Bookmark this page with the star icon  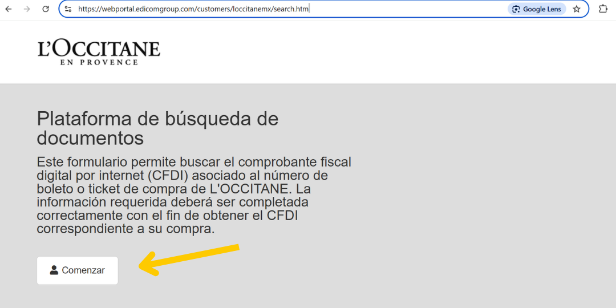[x=576, y=9]
